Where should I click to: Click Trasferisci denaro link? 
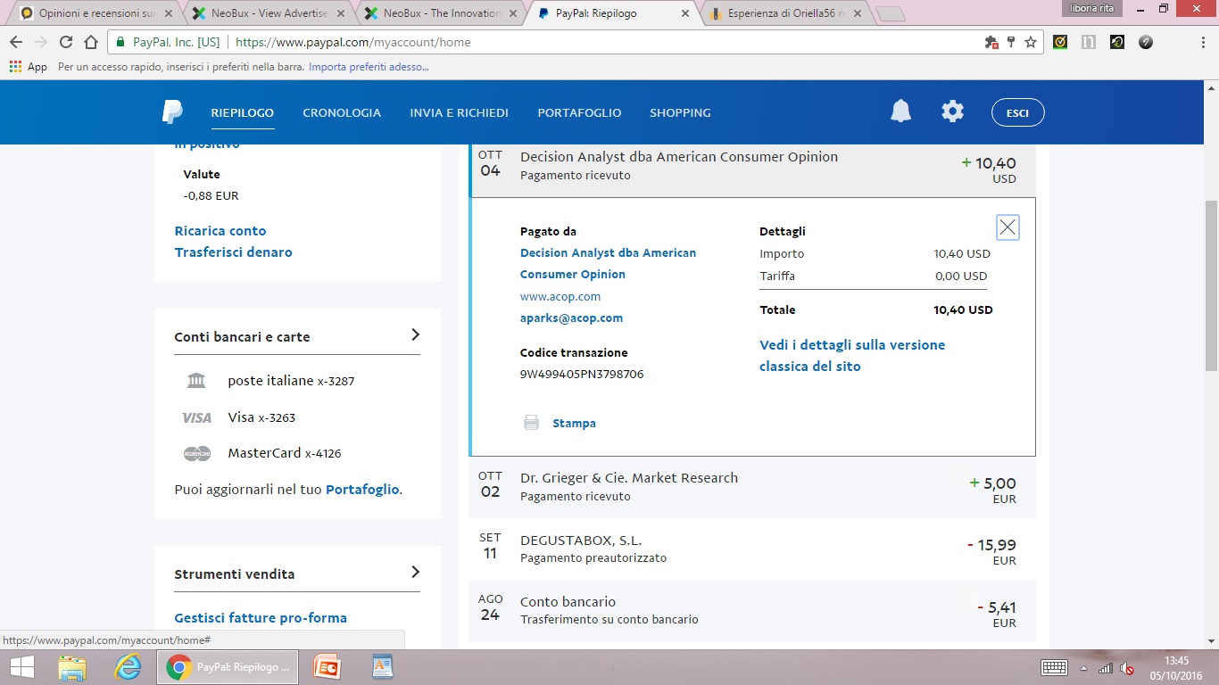tap(233, 252)
